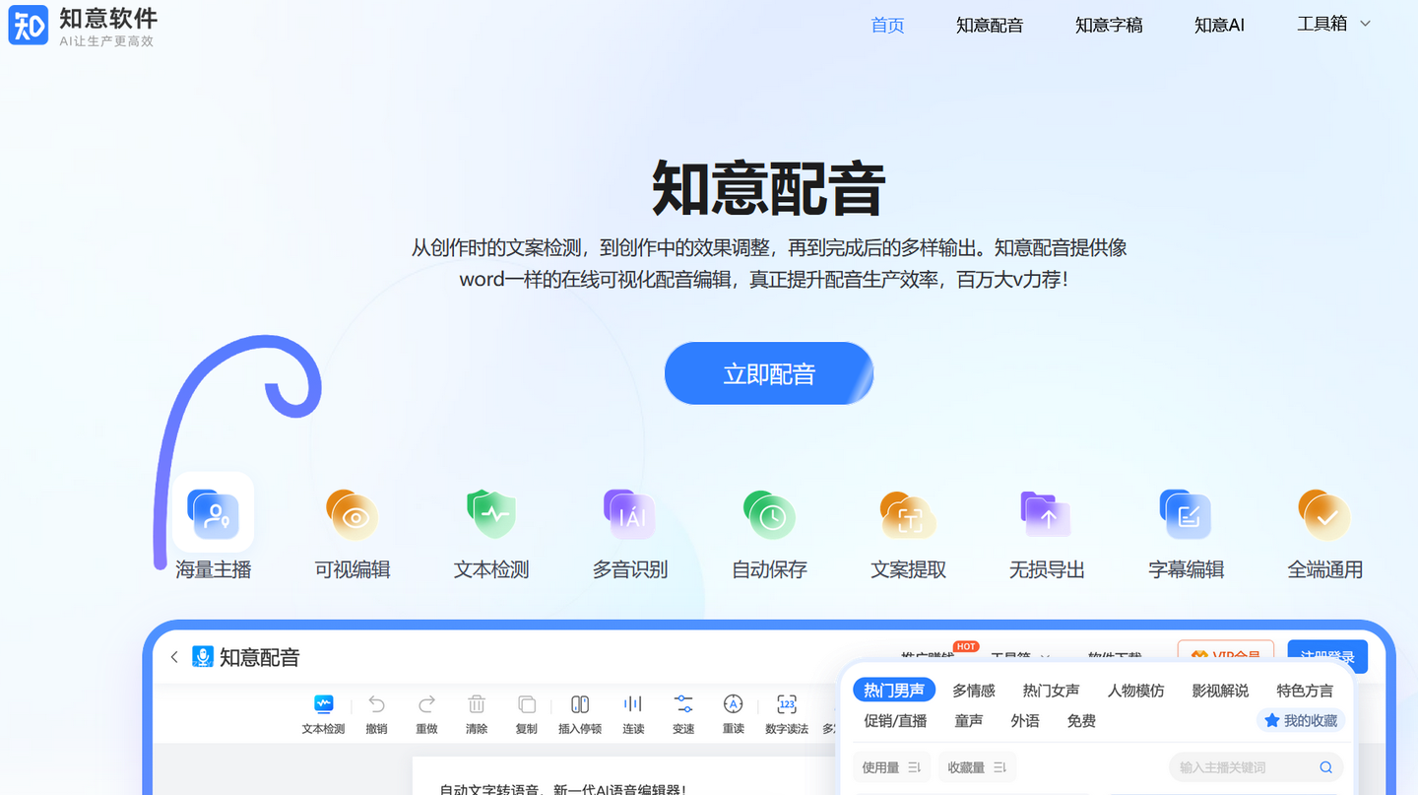Select the 童声 voice tab
Image resolution: width=1418 pixels, height=795 pixels.
click(x=969, y=721)
